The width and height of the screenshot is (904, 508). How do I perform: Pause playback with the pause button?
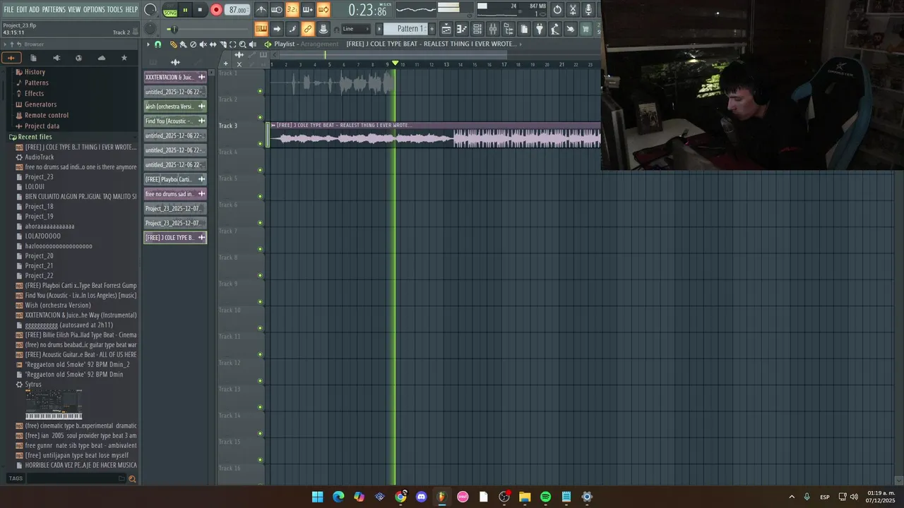click(x=185, y=10)
